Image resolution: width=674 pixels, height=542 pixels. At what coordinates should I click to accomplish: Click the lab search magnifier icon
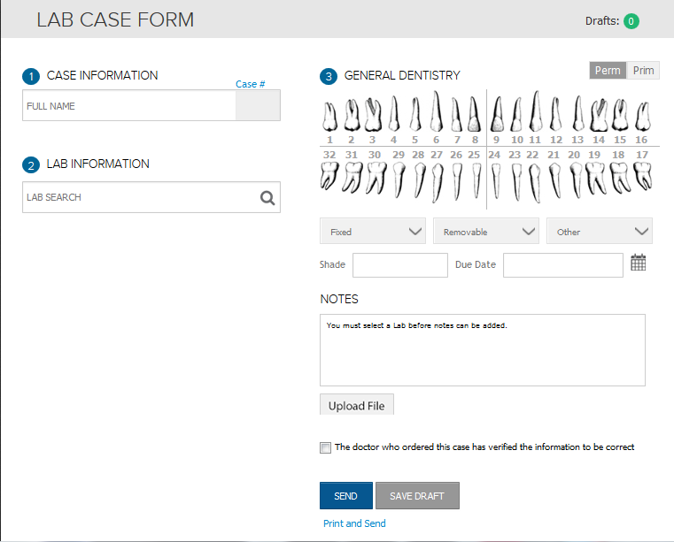point(267,198)
